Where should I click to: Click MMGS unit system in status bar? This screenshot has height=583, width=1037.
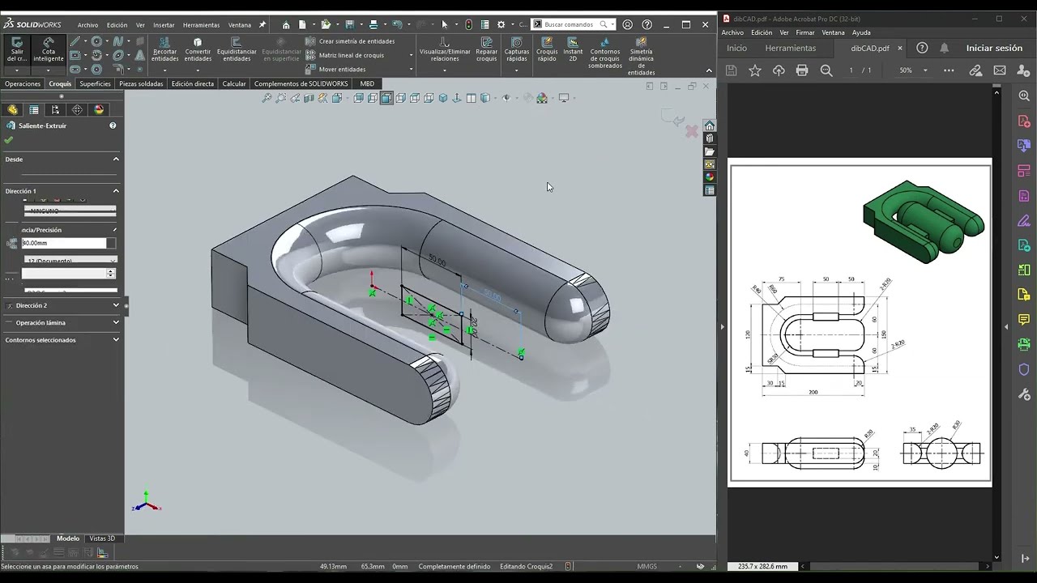click(x=647, y=567)
